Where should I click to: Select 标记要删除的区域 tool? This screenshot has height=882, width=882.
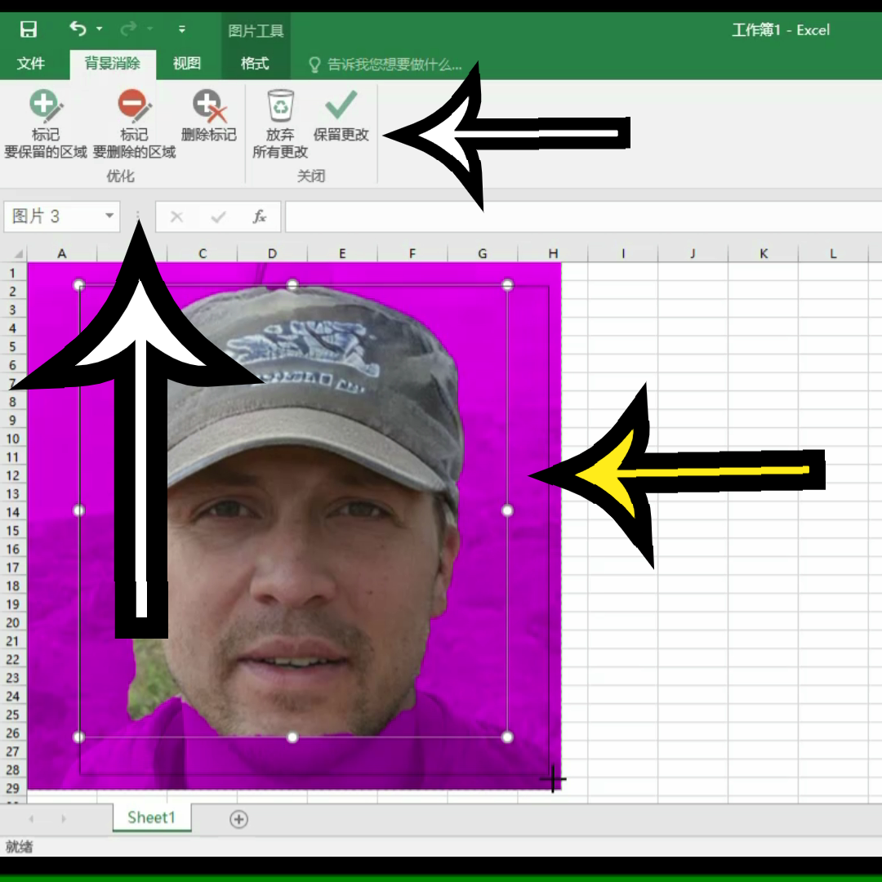[x=134, y=124]
